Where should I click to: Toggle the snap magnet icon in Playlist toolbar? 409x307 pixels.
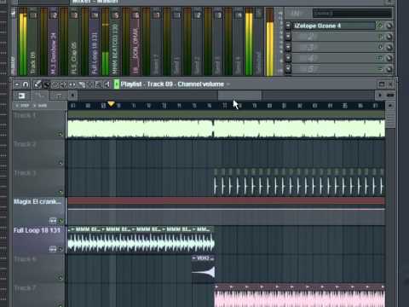26,84
